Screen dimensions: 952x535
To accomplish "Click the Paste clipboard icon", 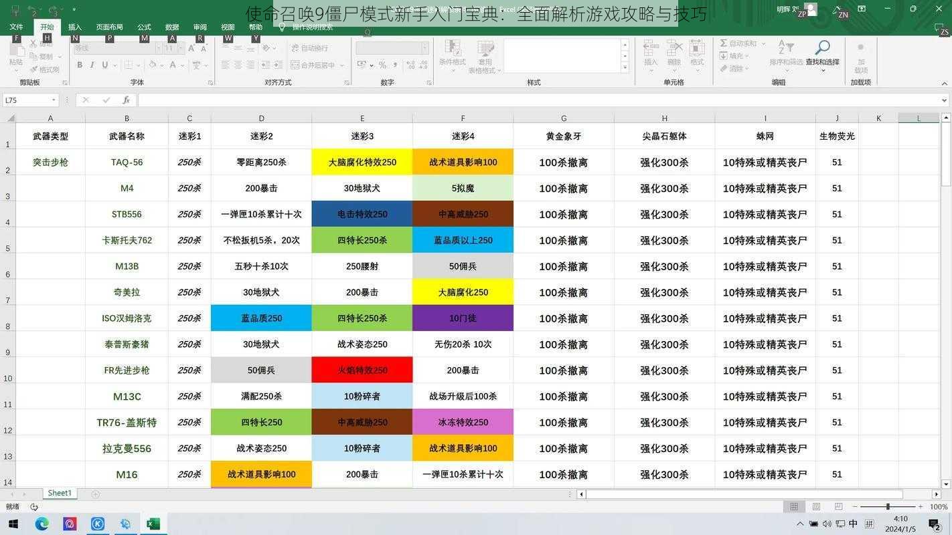I will click(16, 49).
